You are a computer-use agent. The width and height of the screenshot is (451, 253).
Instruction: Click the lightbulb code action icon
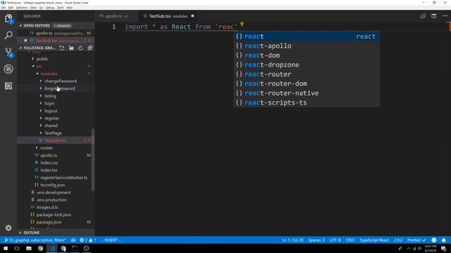pyautogui.click(x=242, y=25)
